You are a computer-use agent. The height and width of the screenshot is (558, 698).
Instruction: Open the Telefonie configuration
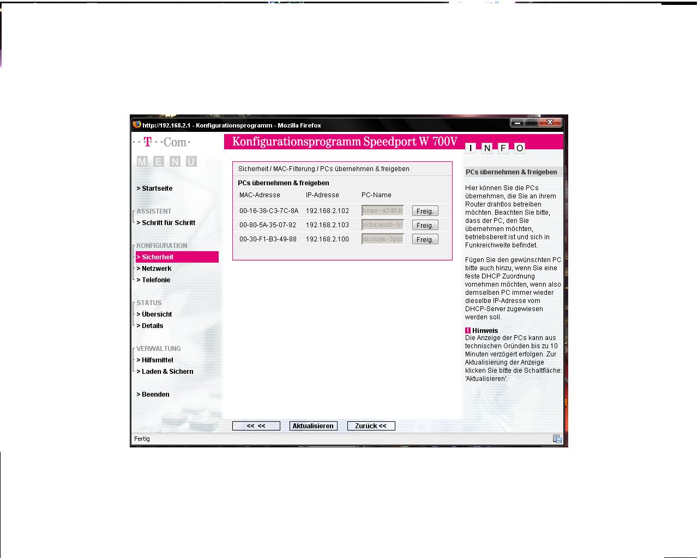[x=153, y=280]
